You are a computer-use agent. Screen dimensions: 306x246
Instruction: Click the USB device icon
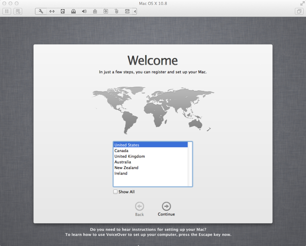tap(95, 11)
